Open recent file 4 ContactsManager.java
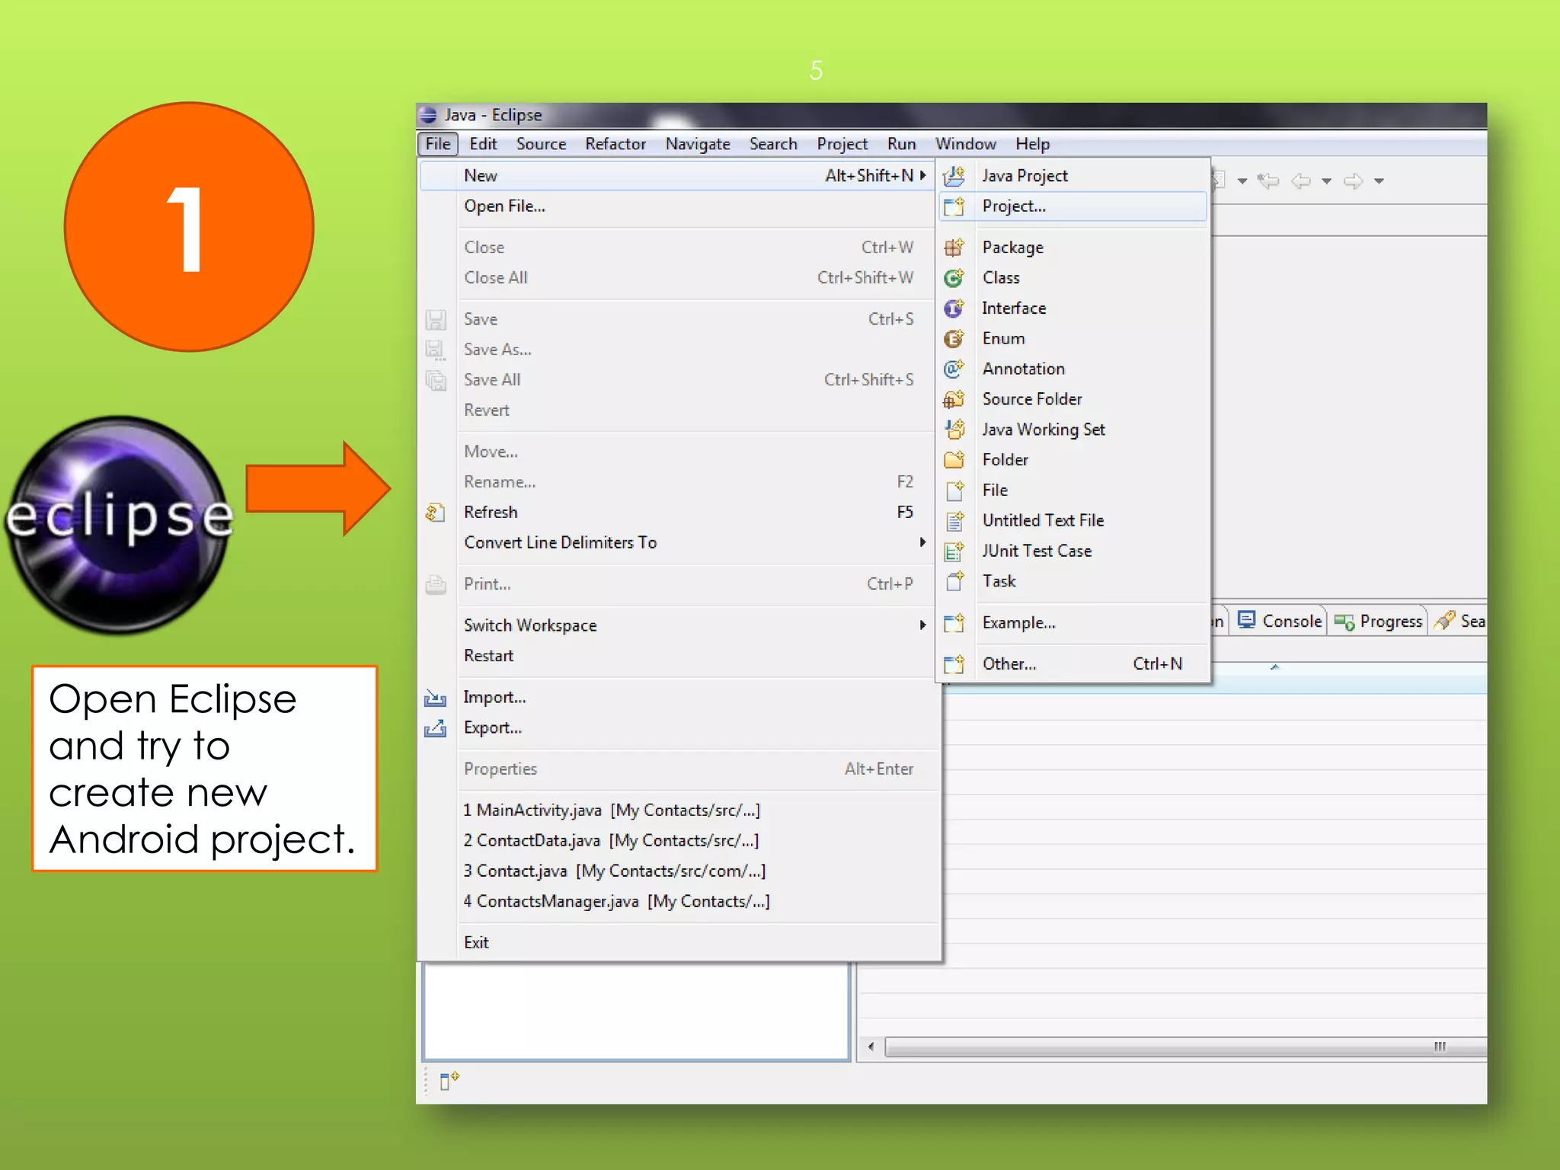 tap(678, 902)
